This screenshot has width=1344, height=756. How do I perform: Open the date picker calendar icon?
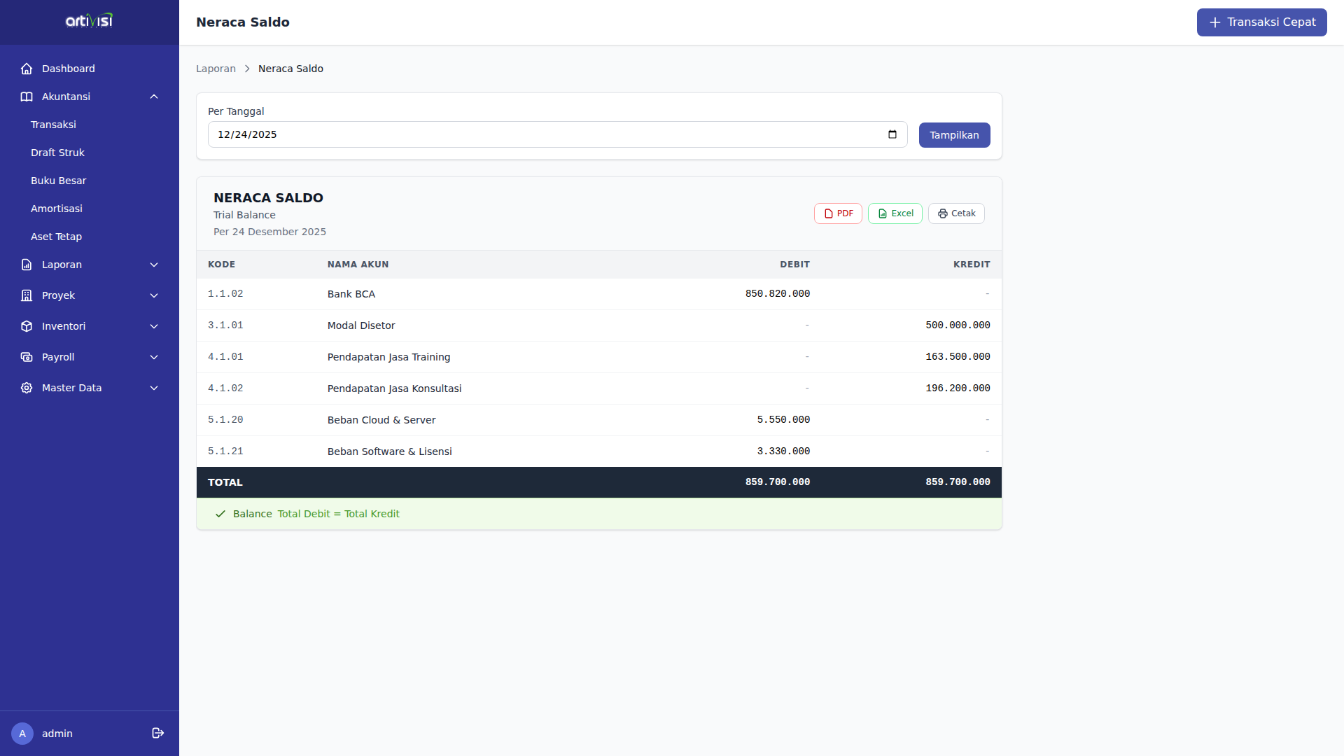tap(892, 134)
